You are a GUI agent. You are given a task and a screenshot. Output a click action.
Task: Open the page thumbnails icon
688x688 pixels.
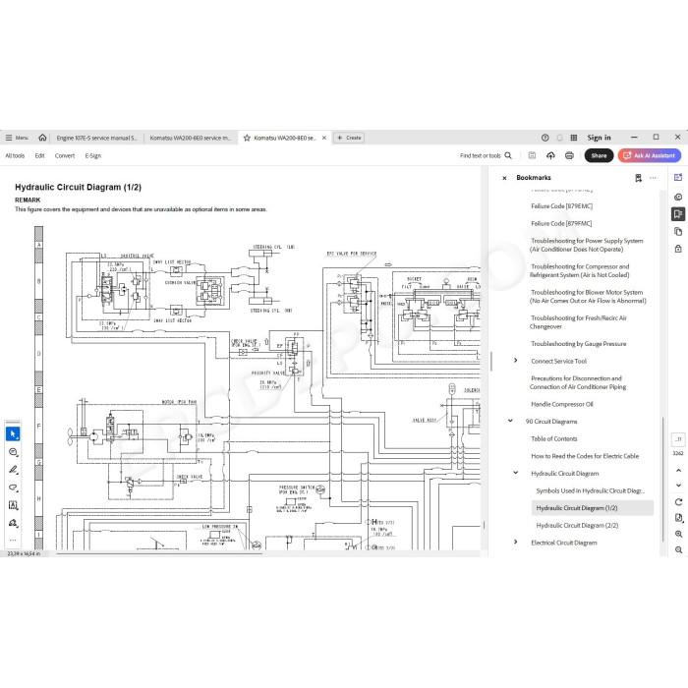(x=678, y=231)
